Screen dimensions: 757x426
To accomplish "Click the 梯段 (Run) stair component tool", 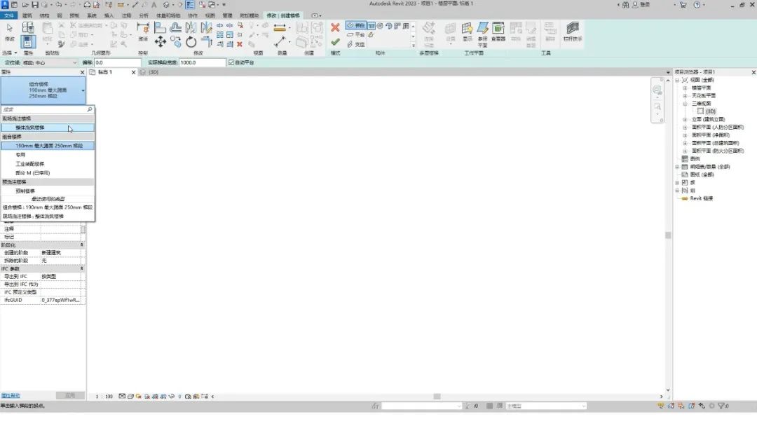I will point(356,25).
